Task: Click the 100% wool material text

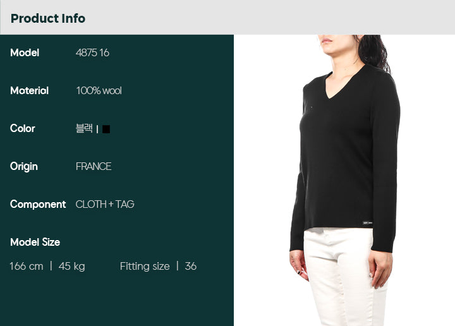Action: (x=99, y=91)
